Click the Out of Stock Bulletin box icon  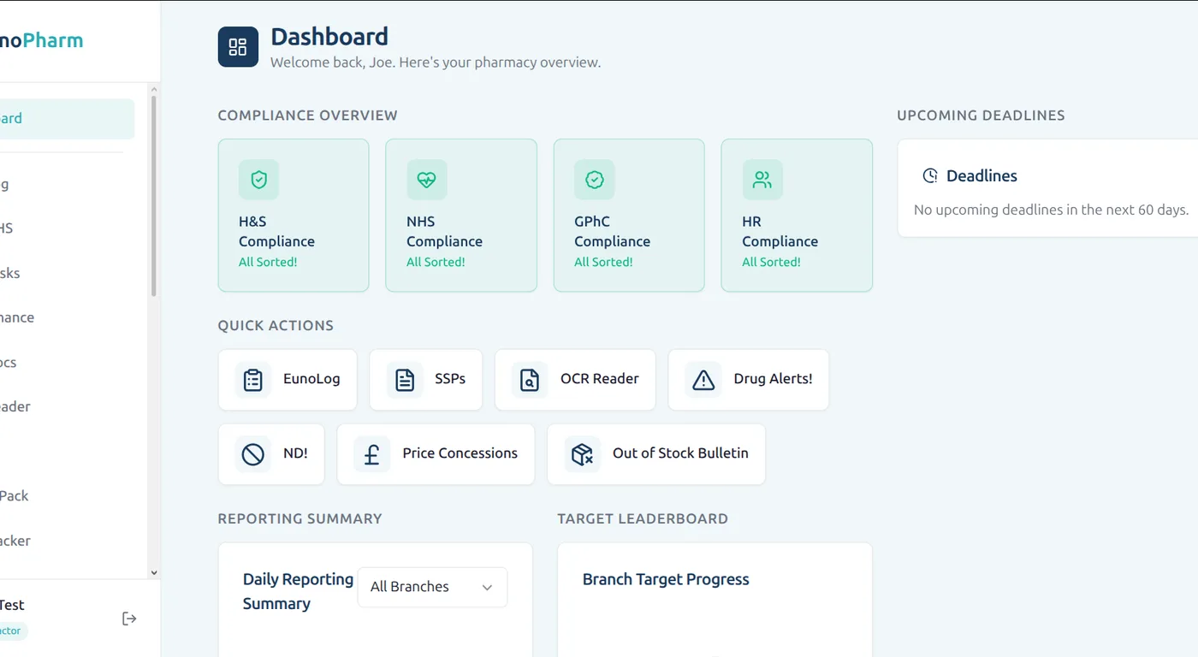point(582,453)
